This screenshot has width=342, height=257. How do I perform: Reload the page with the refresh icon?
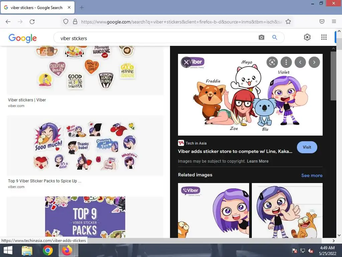point(32,22)
